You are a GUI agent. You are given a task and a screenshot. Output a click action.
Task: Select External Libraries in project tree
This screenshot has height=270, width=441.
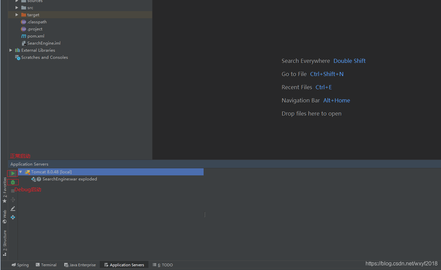click(x=38, y=50)
